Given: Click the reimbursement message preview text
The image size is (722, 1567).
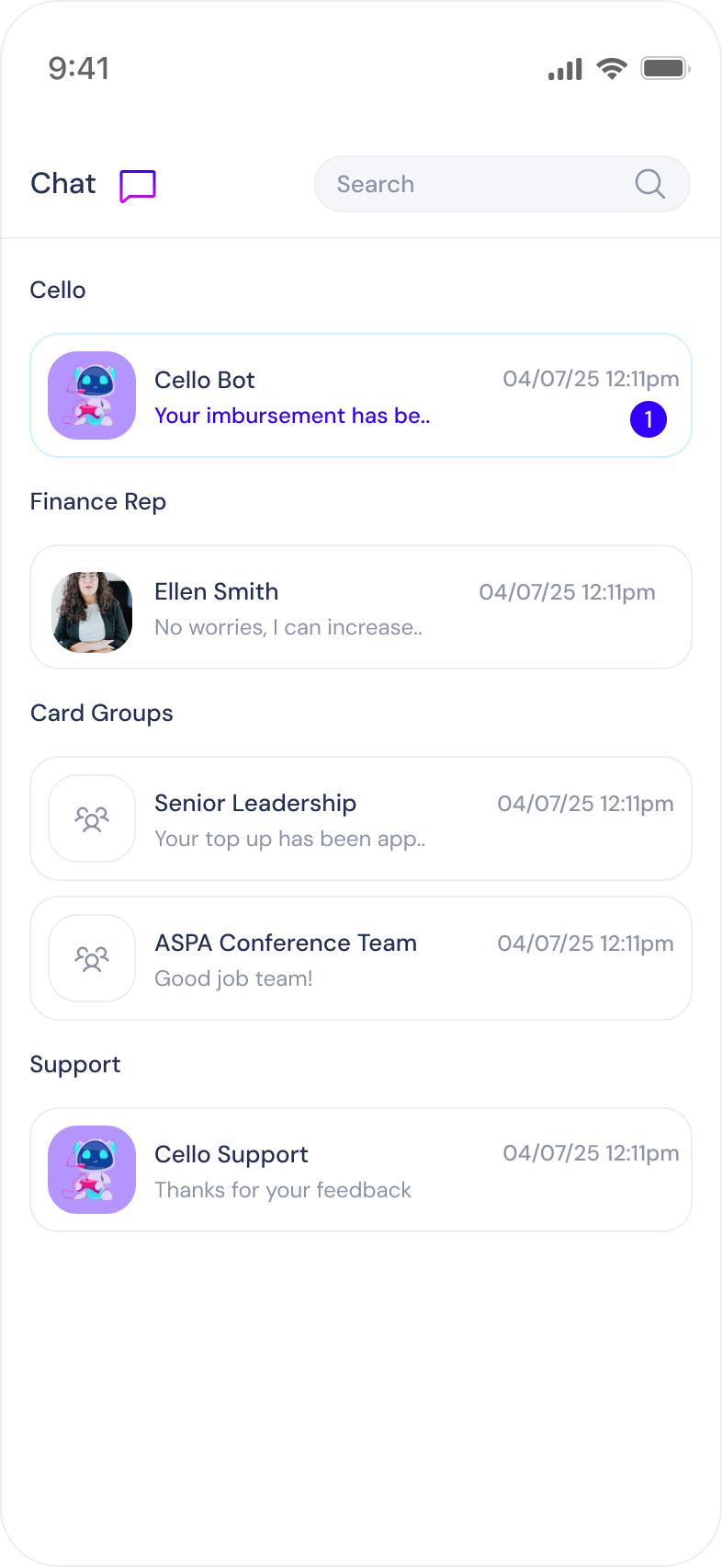Looking at the screenshot, I should (292, 416).
